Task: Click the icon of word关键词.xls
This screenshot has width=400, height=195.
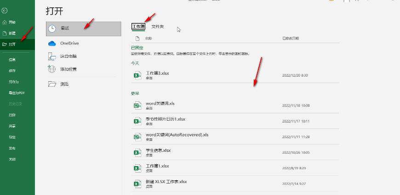Action: [137, 106]
